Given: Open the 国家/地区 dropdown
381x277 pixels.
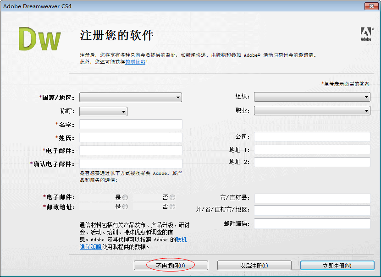Looking at the screenshot, I should click(131, 98).
